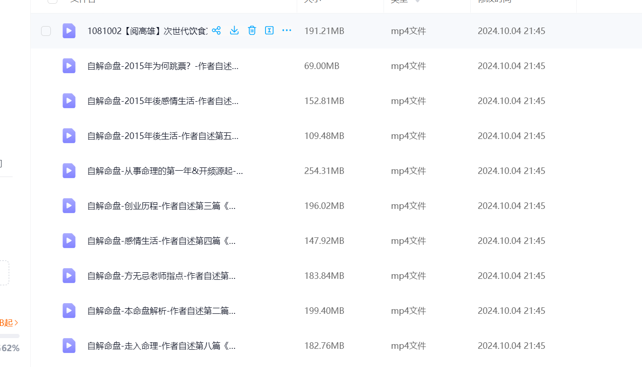
Task: Rename the 1081002 阅高雄 file via rename icon
Action: pos(269,31)
